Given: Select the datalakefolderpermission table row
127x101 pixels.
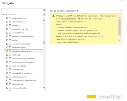Looking at the screenshot, I should (23, 73).
